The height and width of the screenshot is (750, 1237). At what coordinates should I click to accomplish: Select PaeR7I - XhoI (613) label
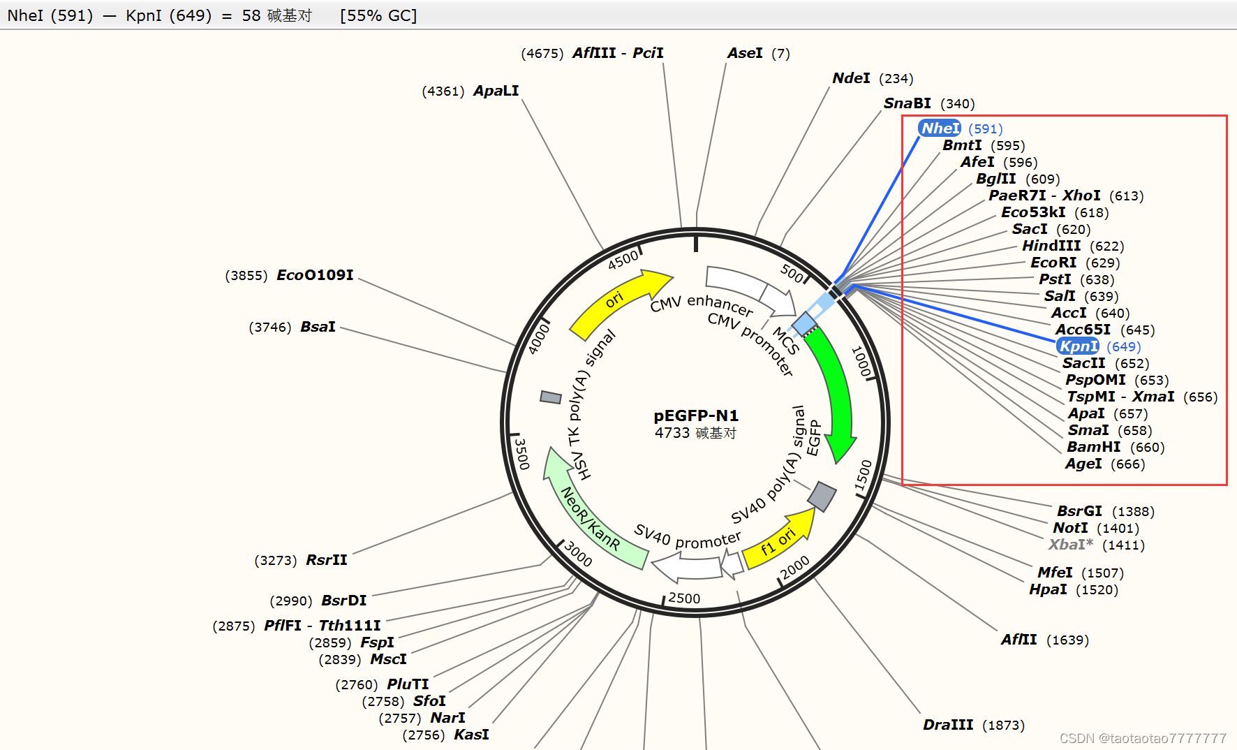(1066, 196)
